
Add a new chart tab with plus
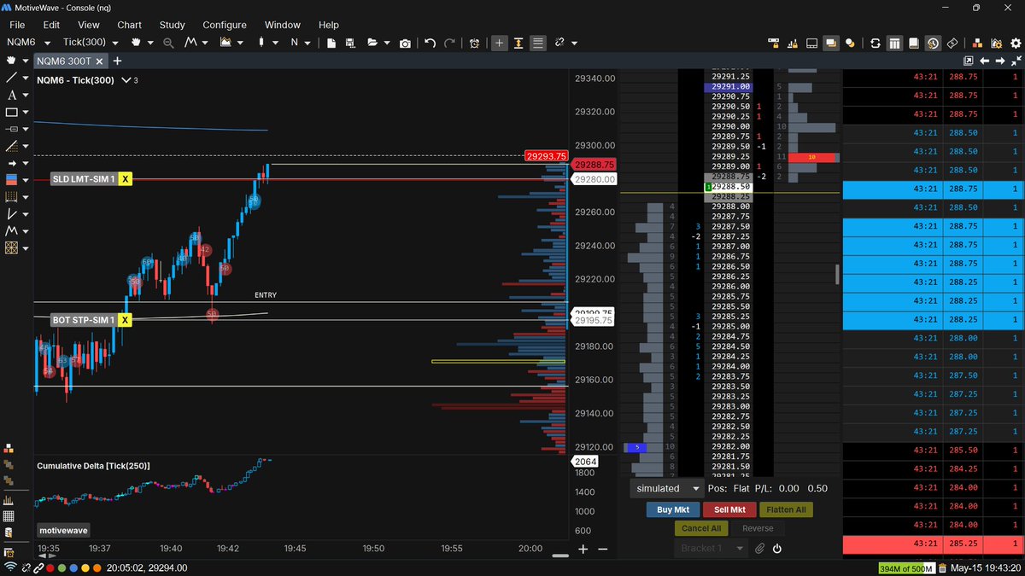(117, 61)
